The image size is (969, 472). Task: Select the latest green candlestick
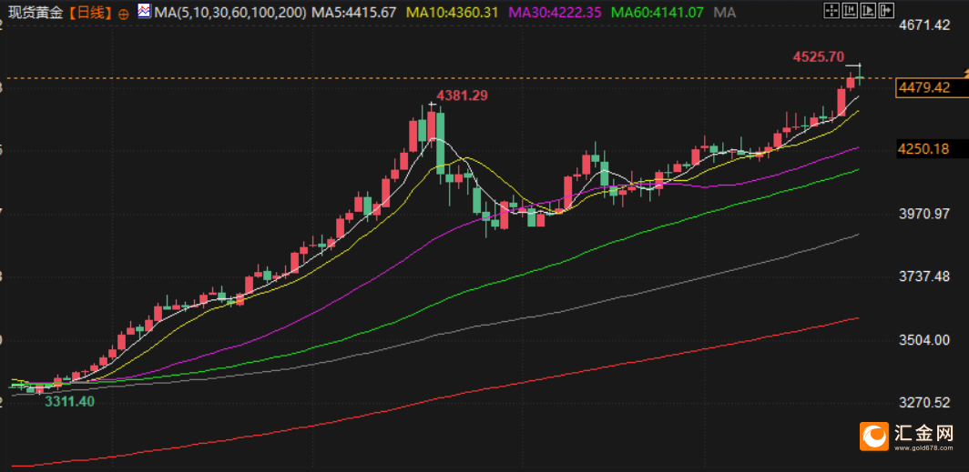pos(860,76)
